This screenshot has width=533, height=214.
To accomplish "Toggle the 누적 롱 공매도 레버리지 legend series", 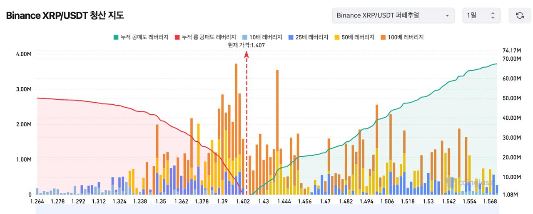I will pos(205,37).
